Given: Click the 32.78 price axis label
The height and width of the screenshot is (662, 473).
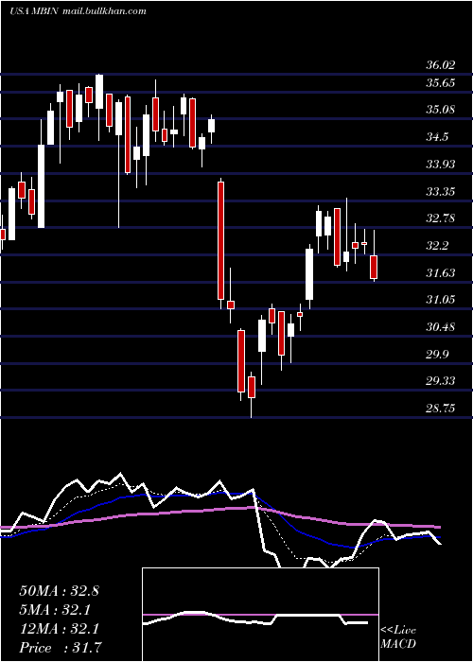Looking at the screenshot, I should pyautogui.click(x=441, y=218).
